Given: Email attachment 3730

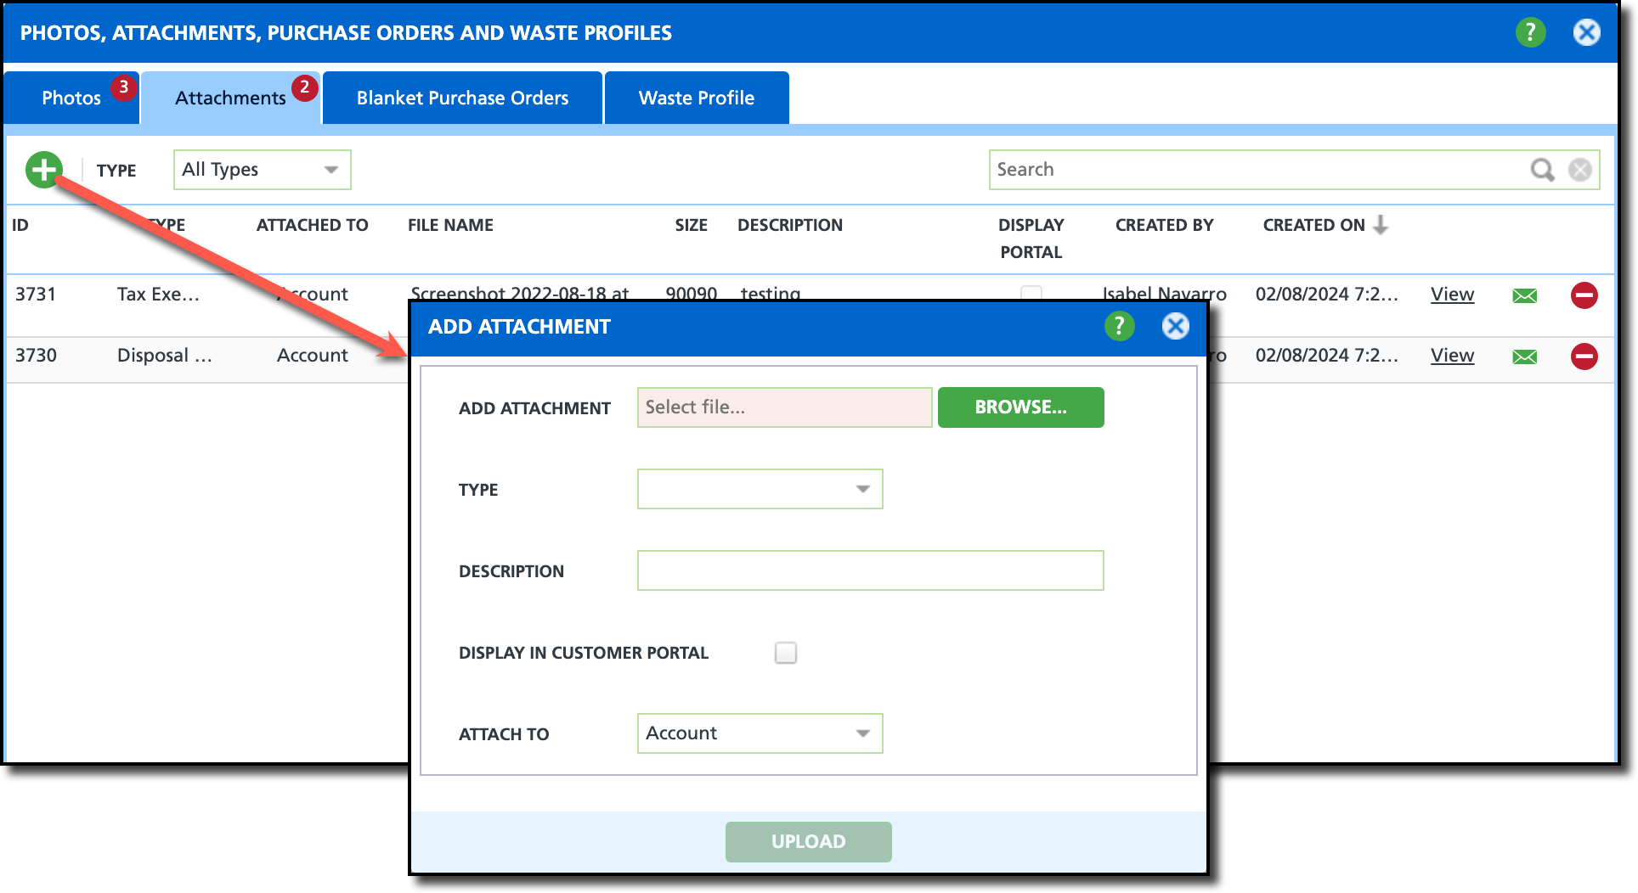Looking at the screenshot, I should tap(1525, 357).
